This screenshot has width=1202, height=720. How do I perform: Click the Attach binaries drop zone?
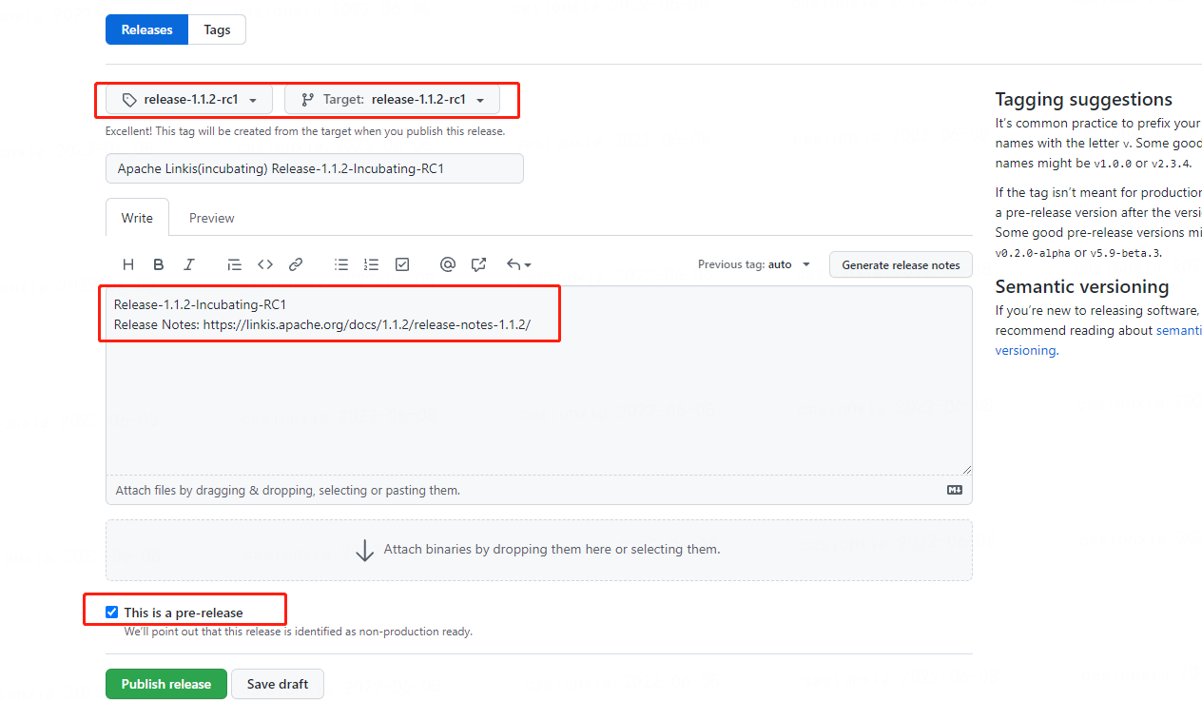pos(539,550)
